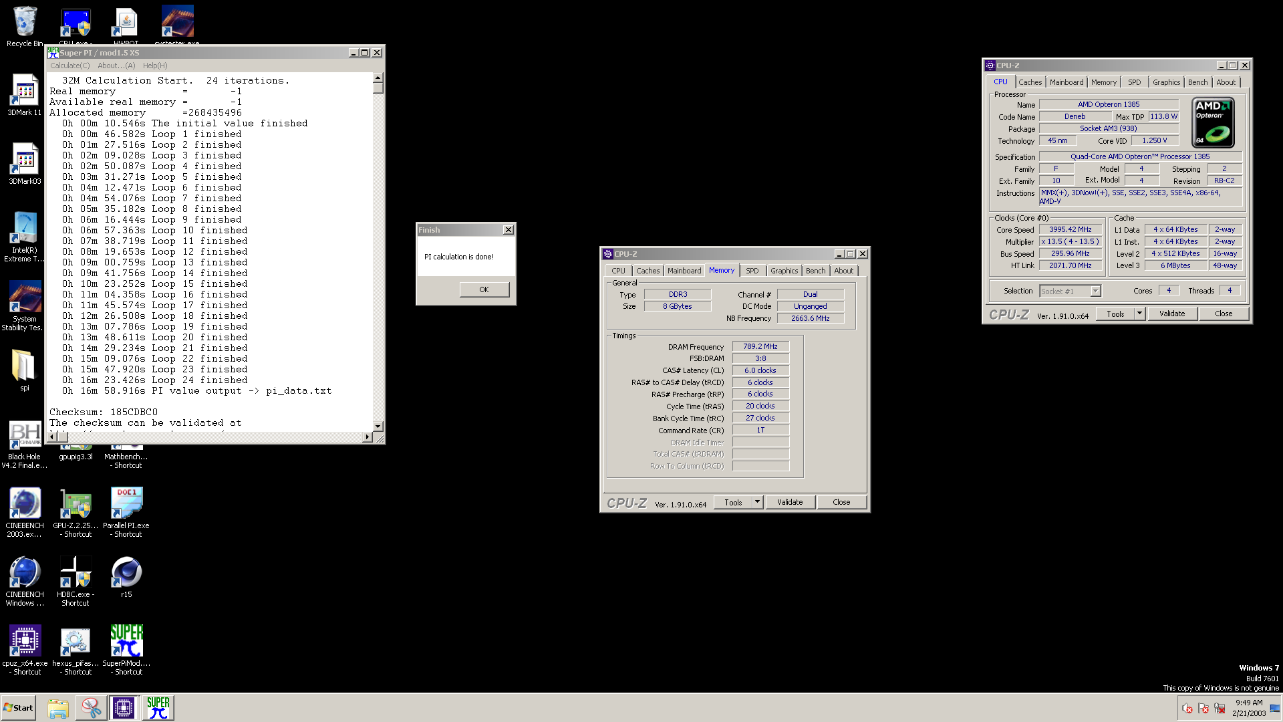Open systester.exe desktop icon
The image size is (1283, 722).
click(x=177, y=27)
